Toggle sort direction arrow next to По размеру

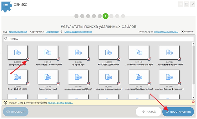point(61,32)
